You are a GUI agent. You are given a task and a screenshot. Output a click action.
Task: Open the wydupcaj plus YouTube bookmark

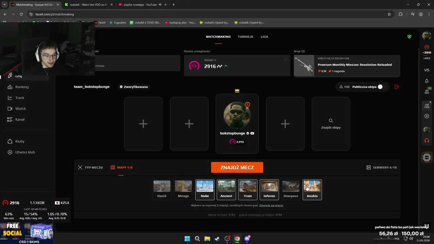tap(180, 22)
